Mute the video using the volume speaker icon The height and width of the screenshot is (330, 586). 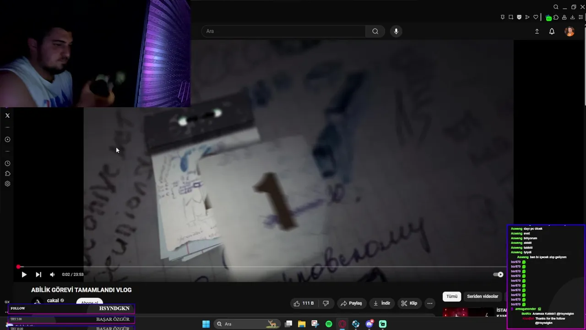pos(52,275)
